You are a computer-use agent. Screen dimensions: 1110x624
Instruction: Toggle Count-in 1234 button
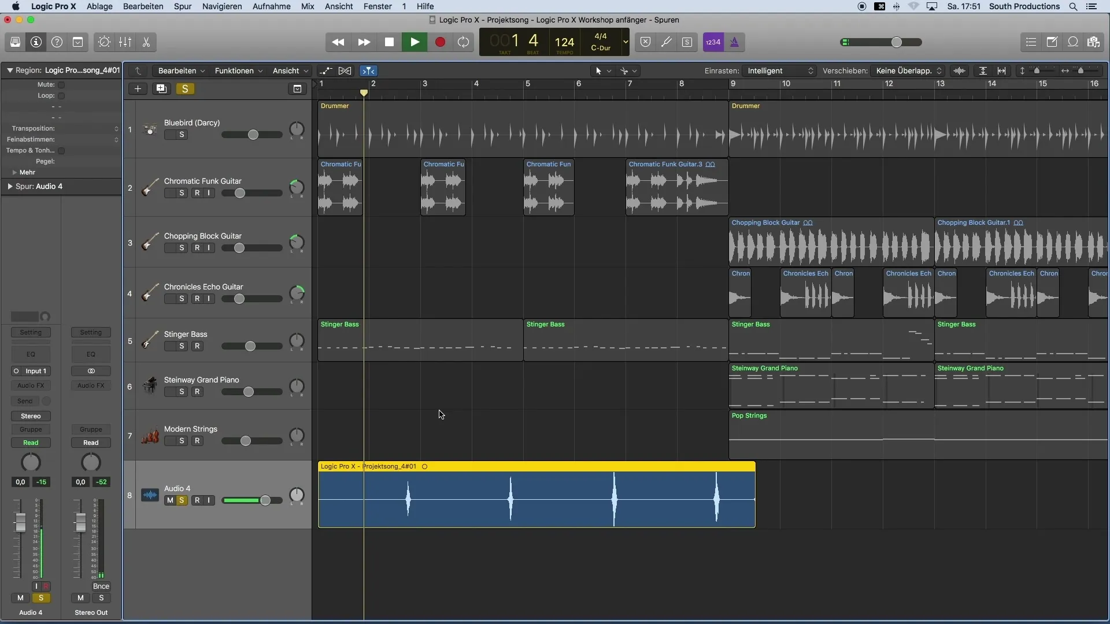coord(713,42)
